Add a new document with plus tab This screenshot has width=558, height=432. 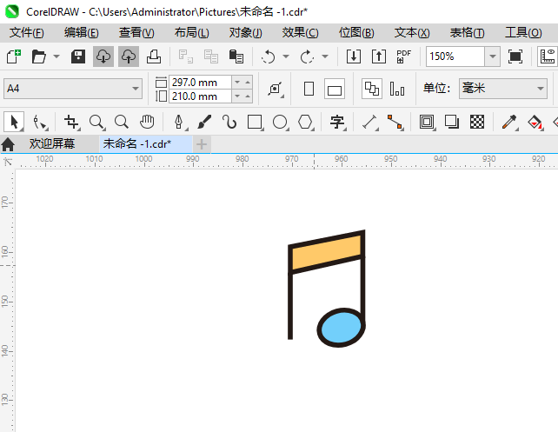click(202, 144)
